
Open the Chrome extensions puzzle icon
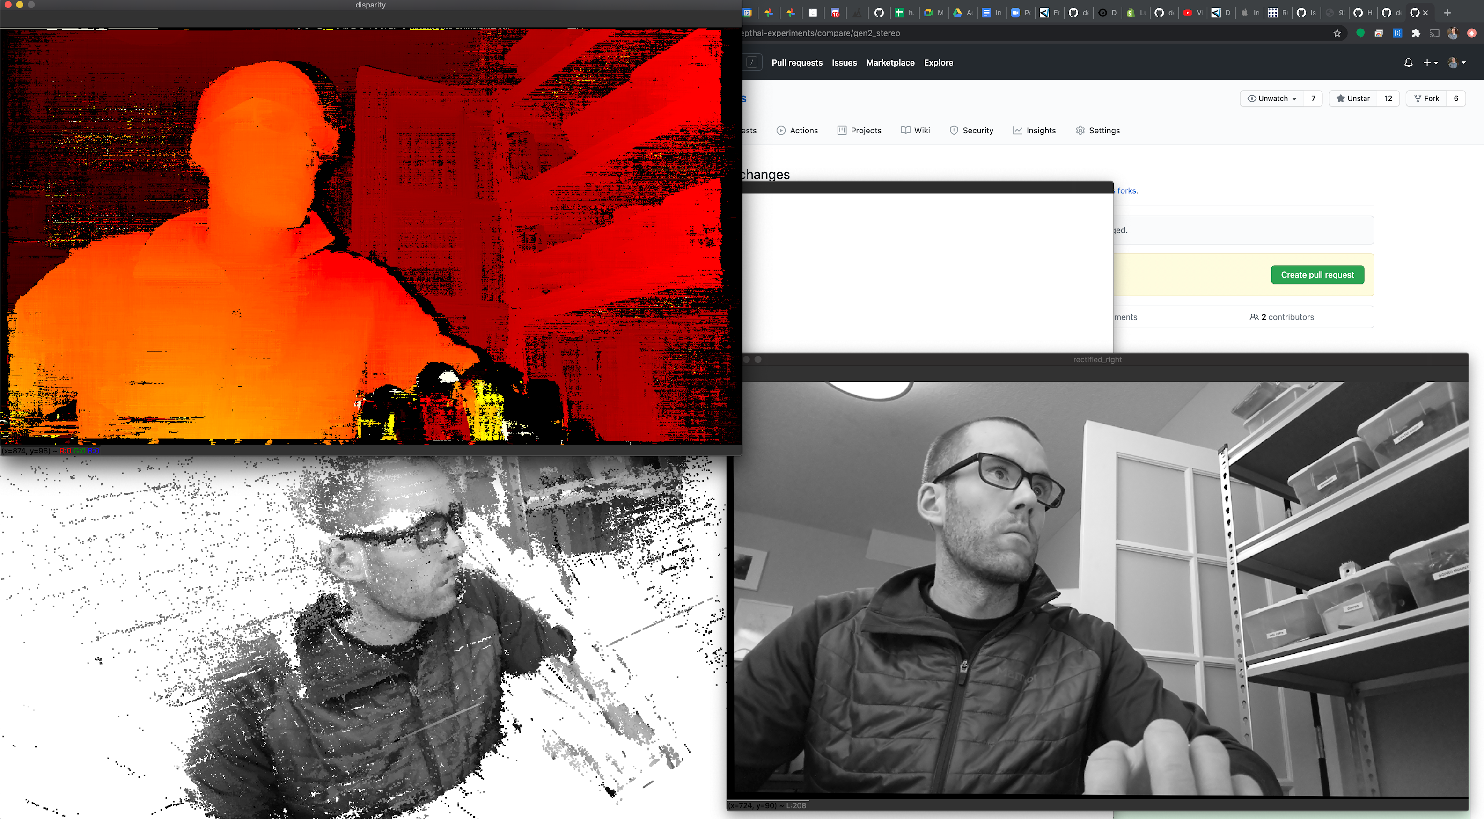[x=1416, y=33]
